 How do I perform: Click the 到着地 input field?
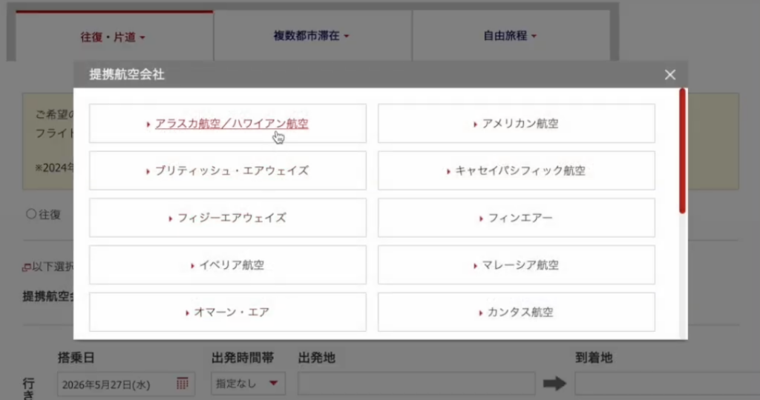pyautogui.click(x=667, y=384)
